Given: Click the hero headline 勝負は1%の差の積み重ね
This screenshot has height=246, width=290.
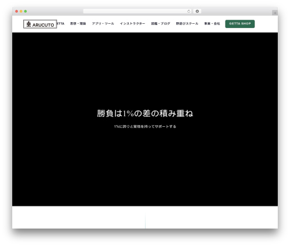Looking at the screenshot, I should [145, 113].
